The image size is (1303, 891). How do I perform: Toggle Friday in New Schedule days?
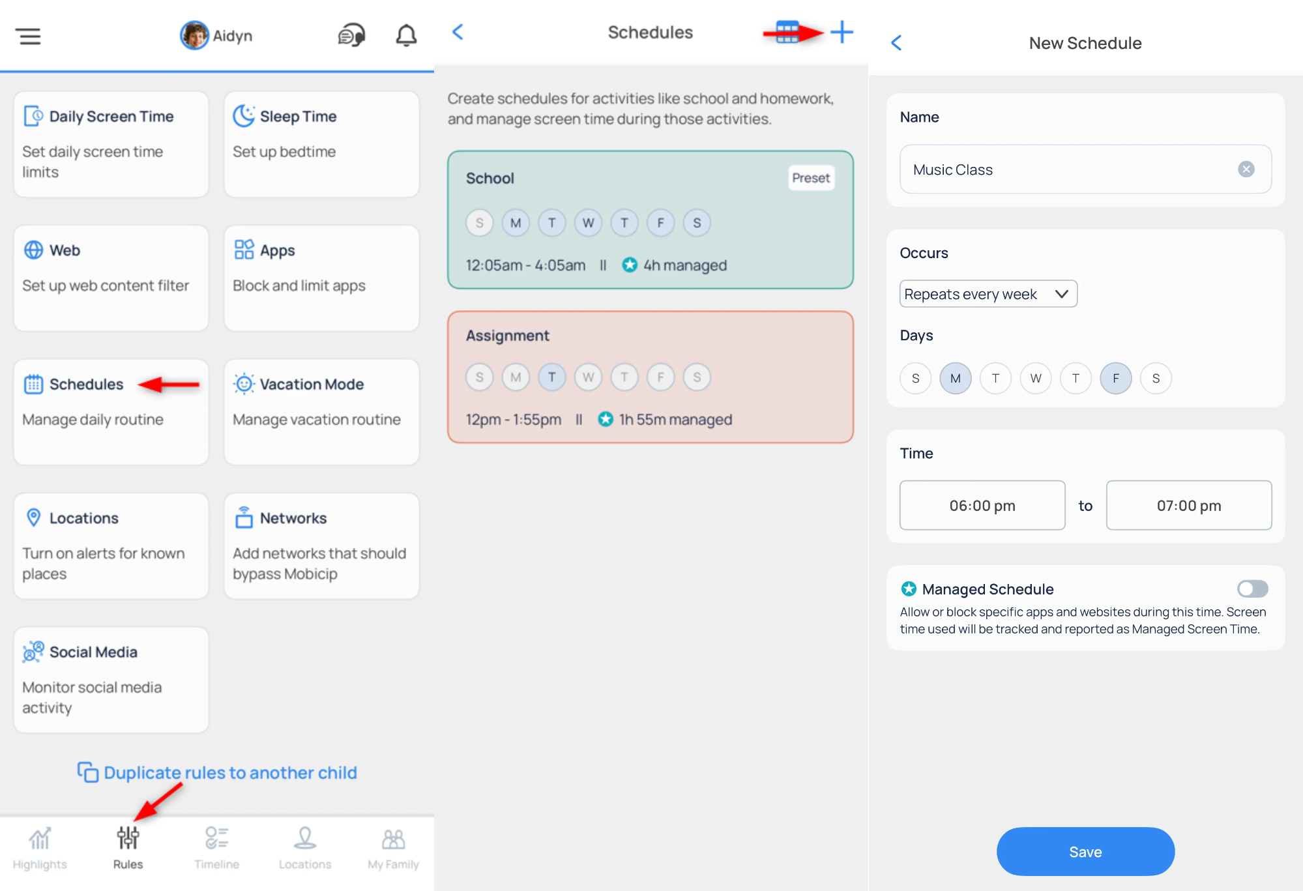(1115, 378)
